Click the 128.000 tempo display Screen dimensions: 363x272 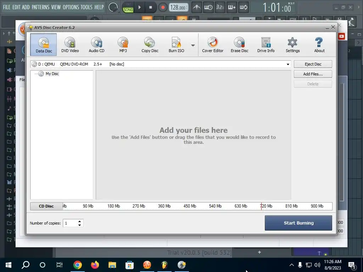[178, 8]
